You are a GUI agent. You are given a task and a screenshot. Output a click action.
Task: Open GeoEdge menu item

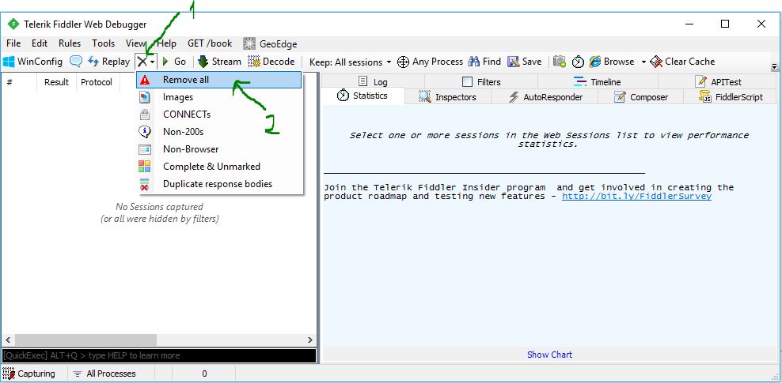270,43
